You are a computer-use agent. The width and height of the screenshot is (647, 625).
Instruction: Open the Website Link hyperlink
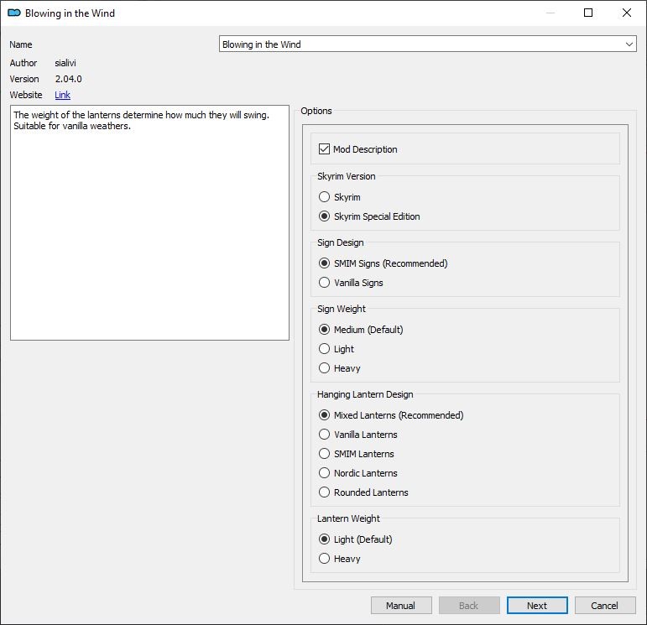click(x=62, y=95)
